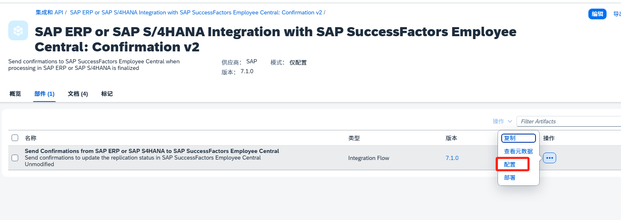Click the 仅配置 mode value

click(x=298, y=63)
